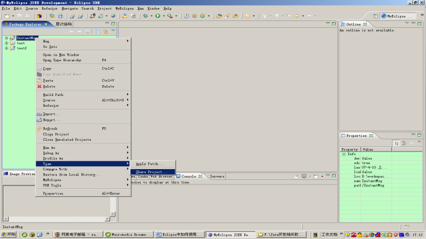Choose Properties from context menu
Image resolution: width=426 pixels, height=239 pixels.
[83, 194]
